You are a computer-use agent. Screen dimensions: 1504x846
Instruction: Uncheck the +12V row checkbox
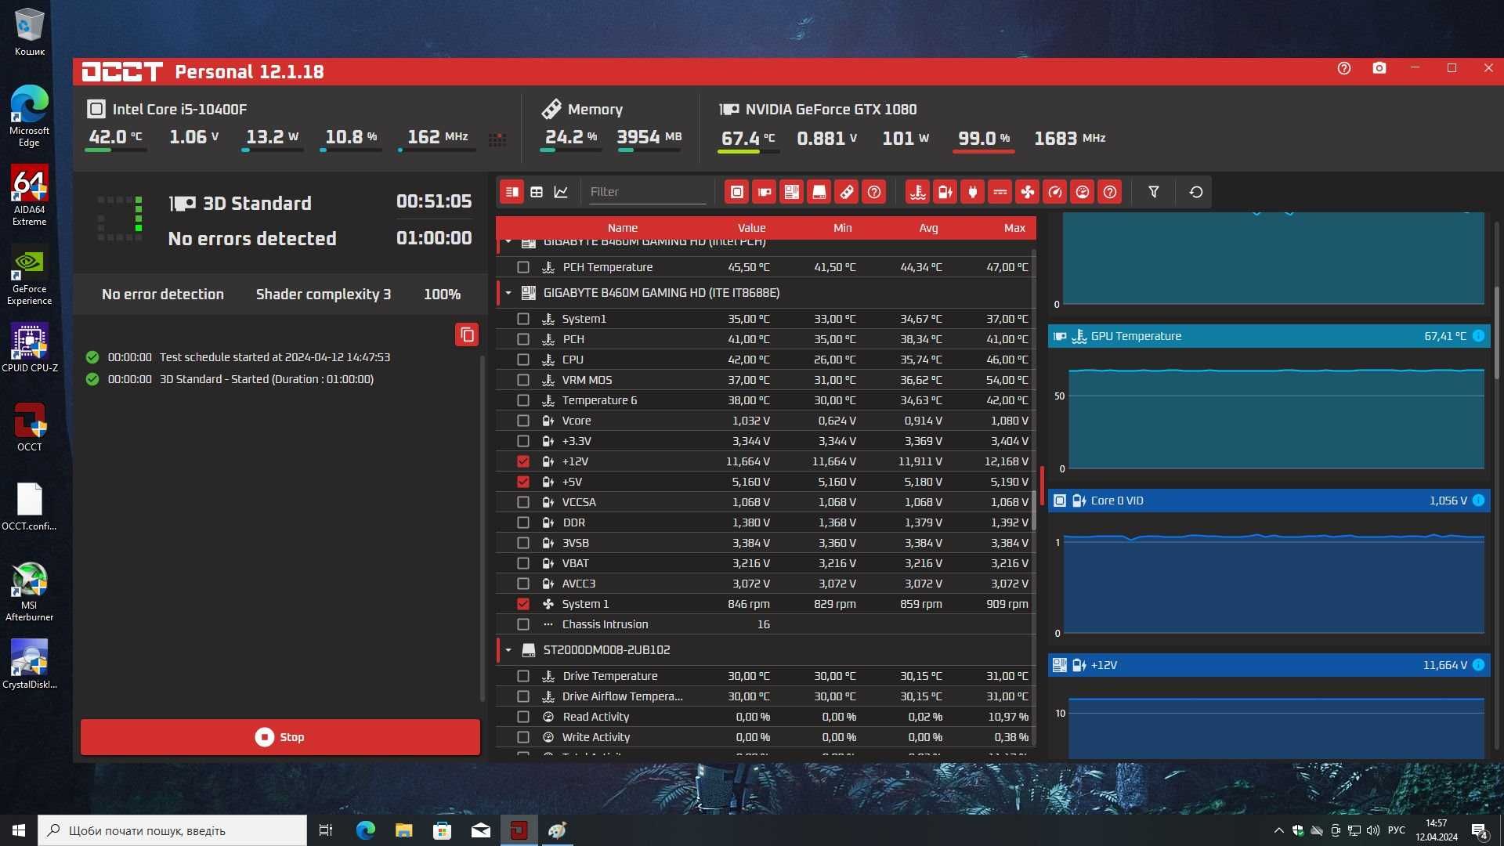pos(523,461)
